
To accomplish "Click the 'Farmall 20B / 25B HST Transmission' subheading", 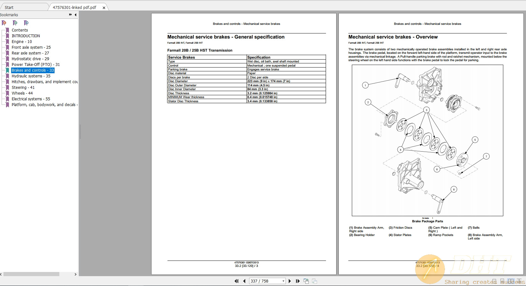I will pos(200,50).
